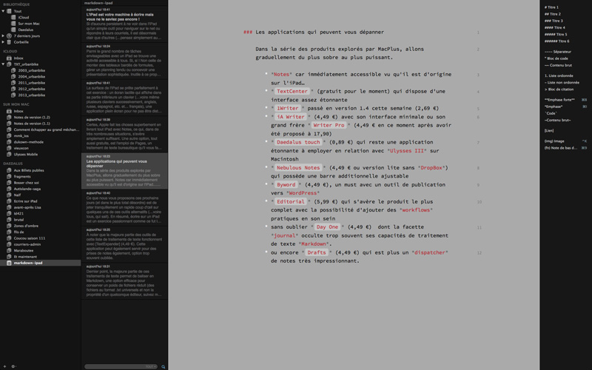The height and width of the screenshot is (370, 592).
Task: Click the Coucou saison 111 stack icon
Action: pyautogui.click(x=9, y=238)
